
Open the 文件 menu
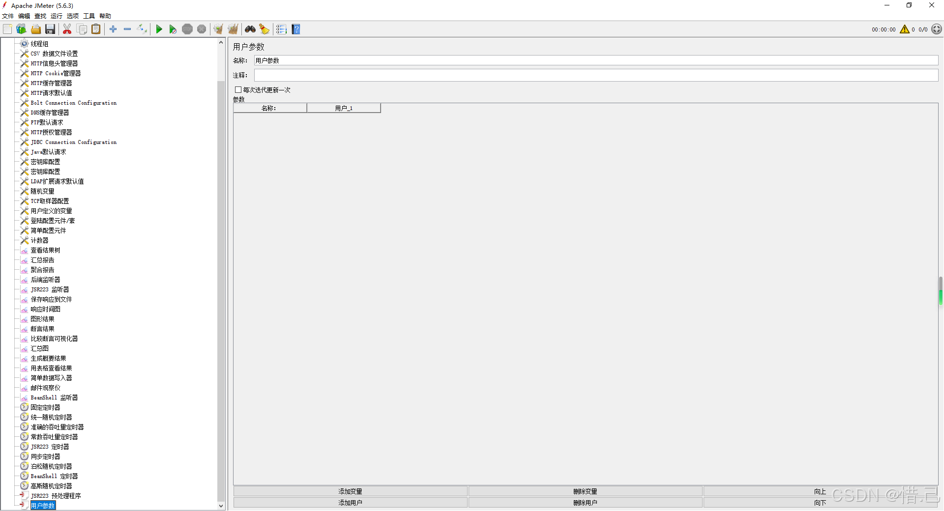coord(8,16)
